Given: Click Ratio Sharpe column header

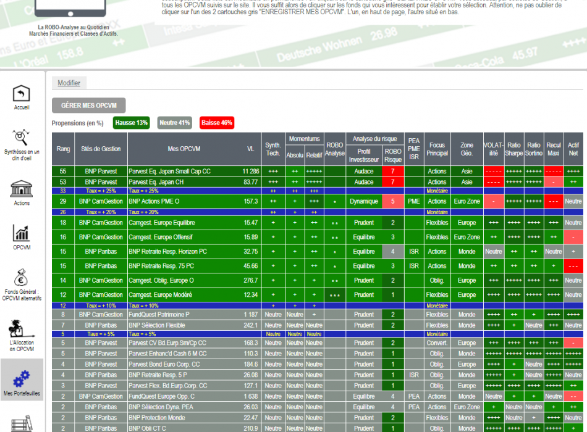Looking at the screenshot, I should 514,149.
